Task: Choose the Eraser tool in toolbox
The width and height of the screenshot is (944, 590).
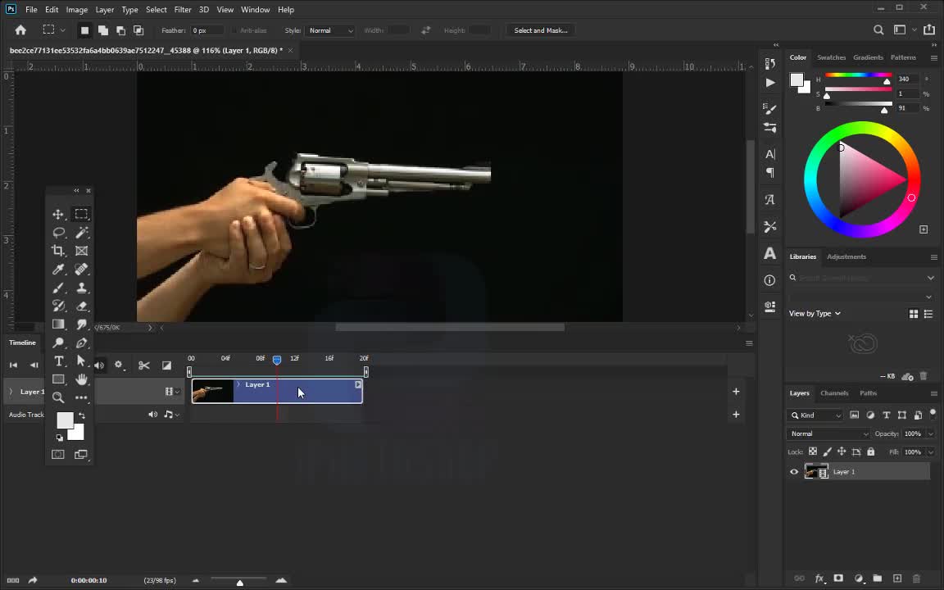Action: (x=82, y=306)
